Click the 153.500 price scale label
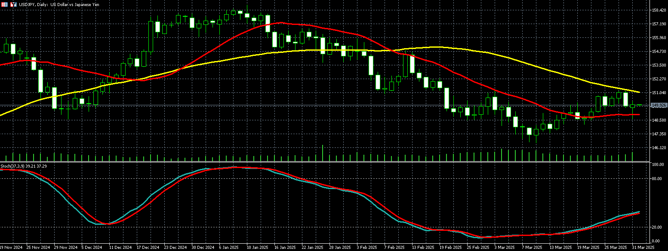Screen dimensions: 668x251 click(x=659, y=65)
